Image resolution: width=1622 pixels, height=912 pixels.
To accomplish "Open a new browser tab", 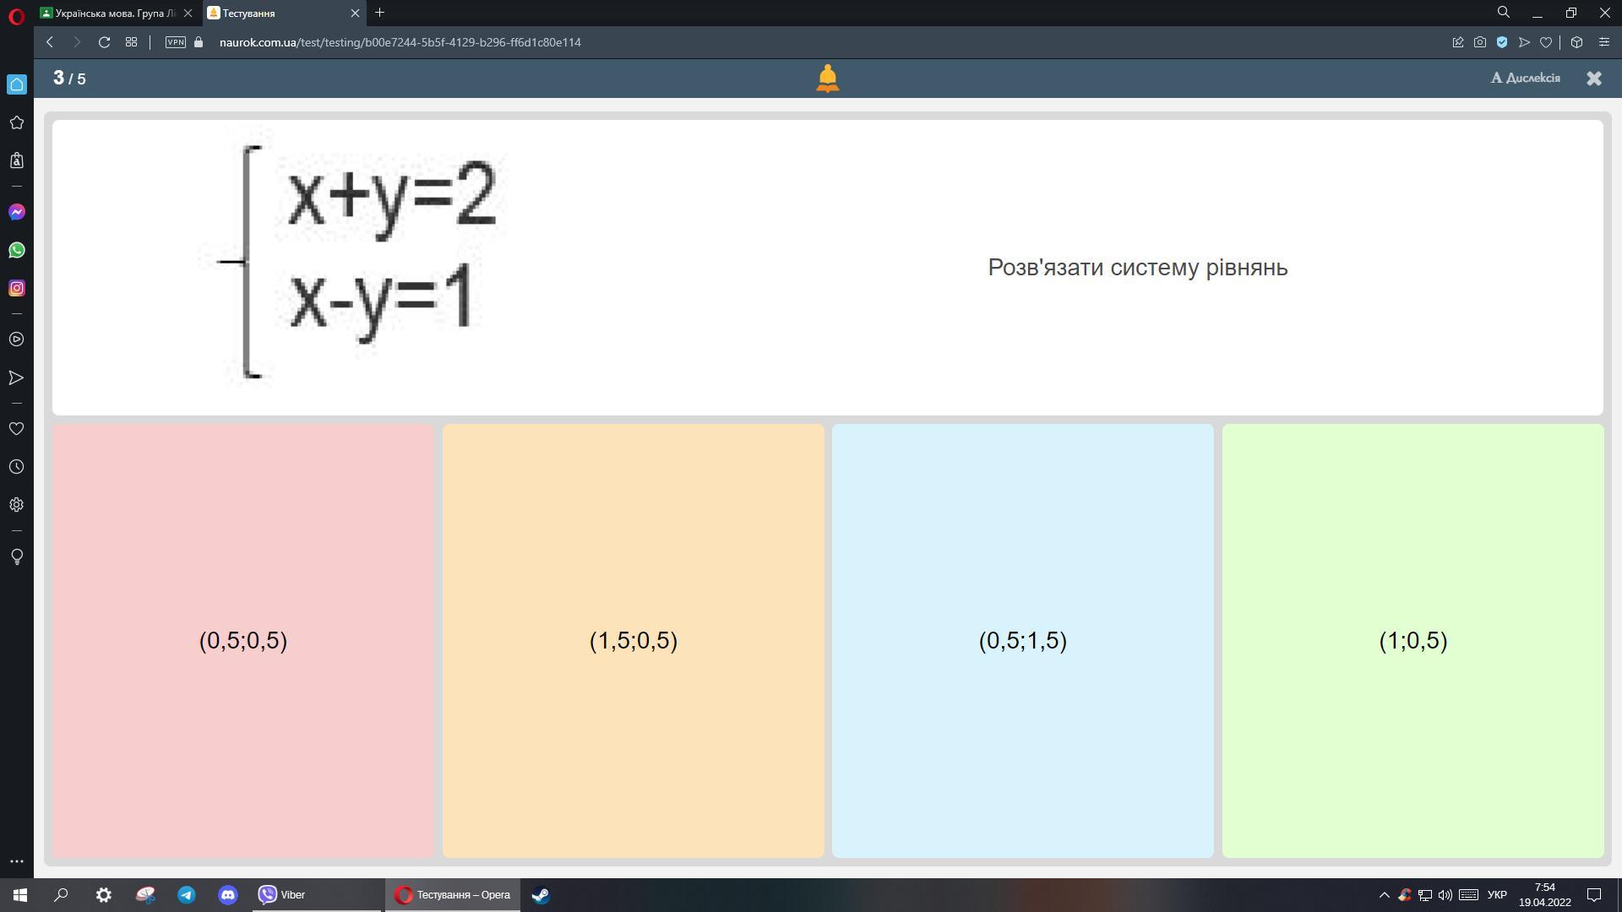I will 379,13.
